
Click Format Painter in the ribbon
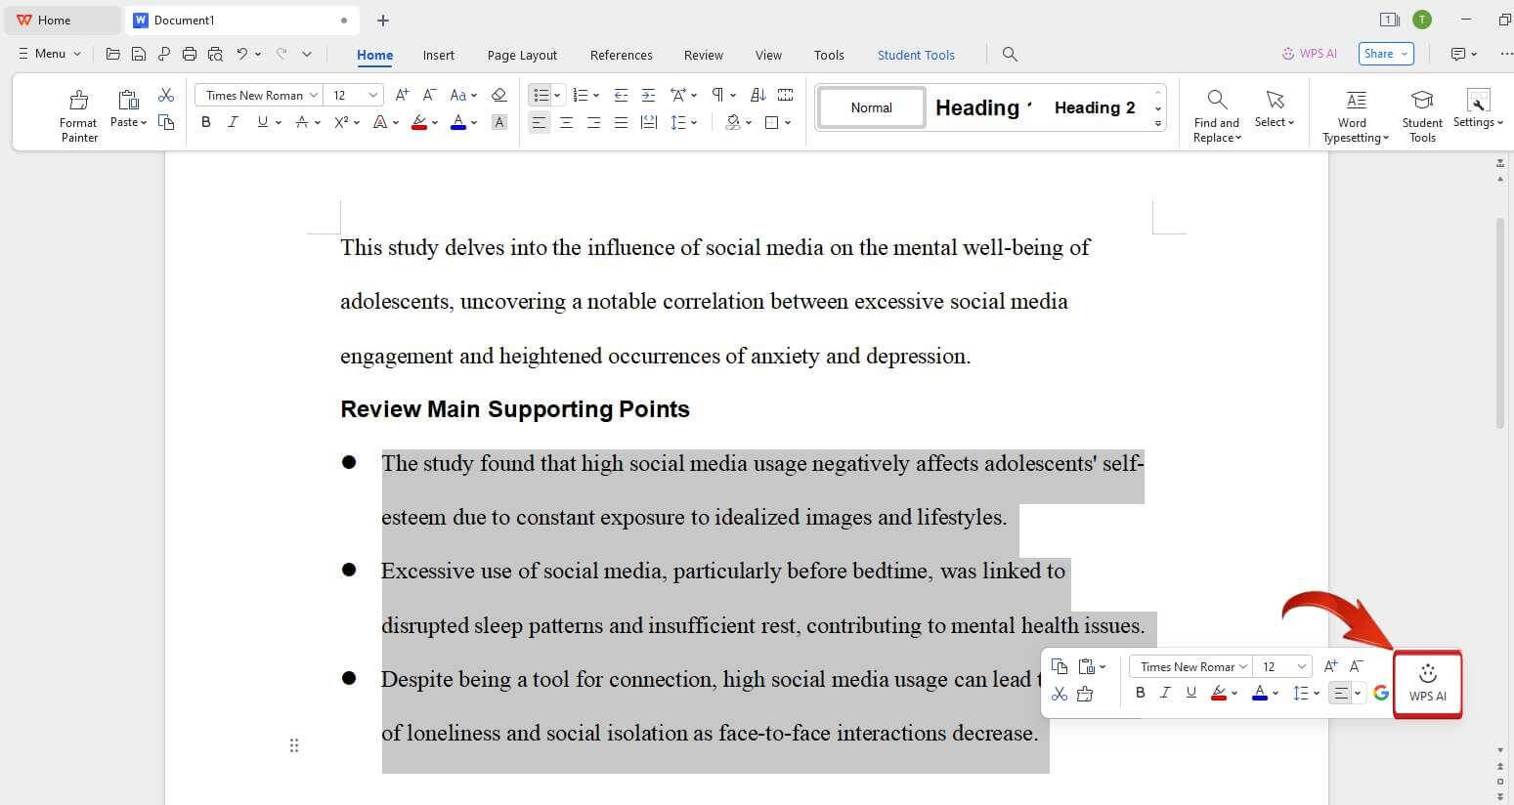78,115
